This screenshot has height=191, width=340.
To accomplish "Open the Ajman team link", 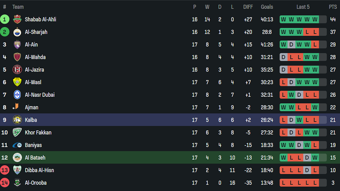I will (31, 107).
